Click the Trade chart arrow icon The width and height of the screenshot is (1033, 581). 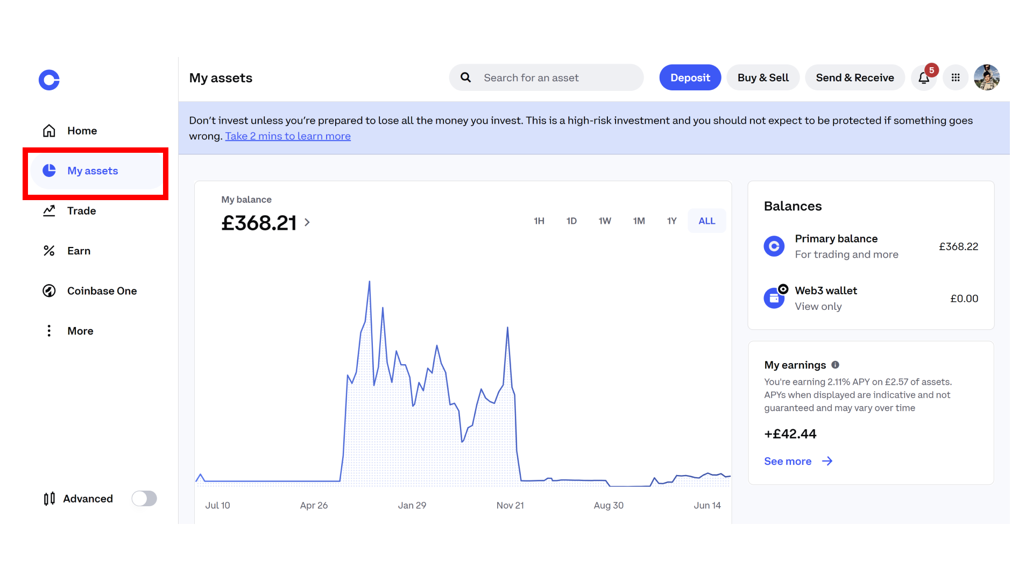pyautogui.click(x=49, y=211)
